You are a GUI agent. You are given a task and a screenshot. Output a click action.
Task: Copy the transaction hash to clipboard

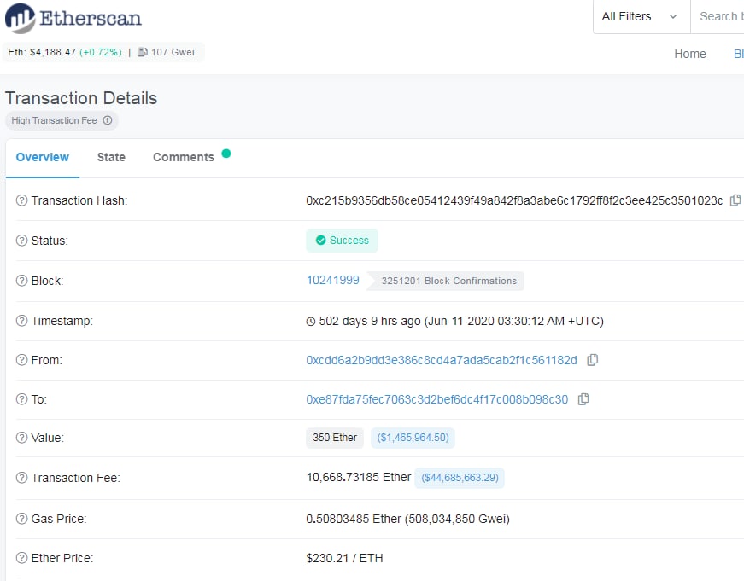click(735, 200)
